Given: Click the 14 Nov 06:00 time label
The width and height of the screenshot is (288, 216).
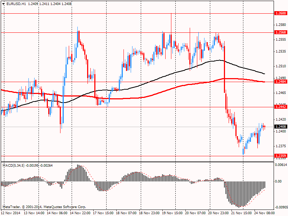Looking at the screenshot, I should [x=57, y=213].
